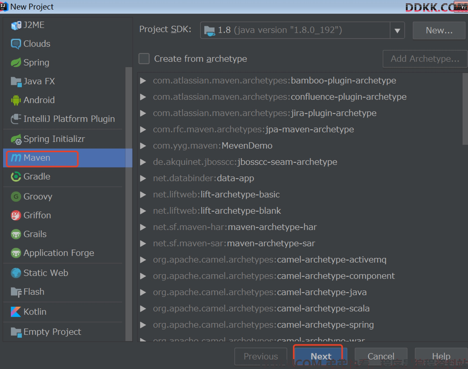The height and width of the screenshot is (369, 468).
Task: Click the SDK folder icon in combo box
Action: tap(210, 31)
